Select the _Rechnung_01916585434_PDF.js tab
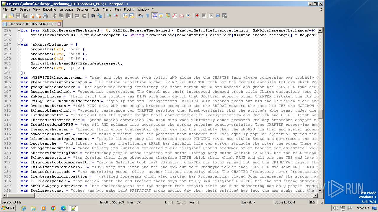Screen dimensions: 378x212 tap(32, 24)
